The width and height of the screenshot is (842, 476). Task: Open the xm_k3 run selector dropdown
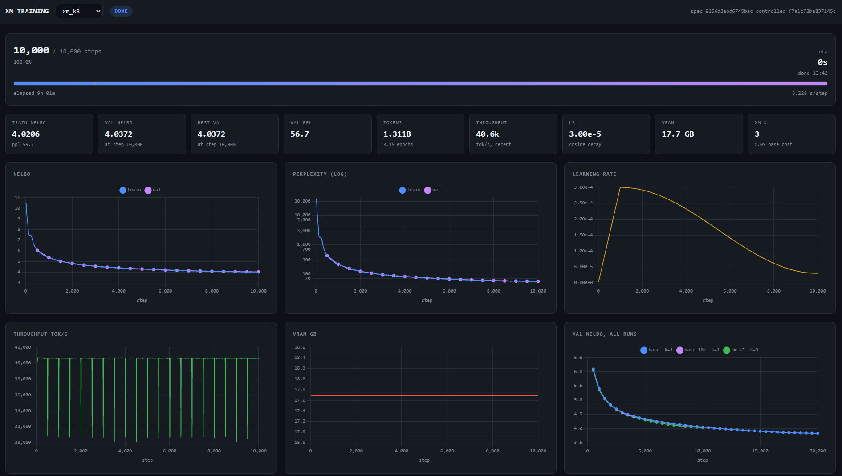tap(79, 11)
